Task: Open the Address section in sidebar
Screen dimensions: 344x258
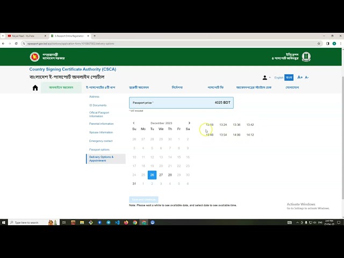Action: pyautogui.click(x=95, y=97)
